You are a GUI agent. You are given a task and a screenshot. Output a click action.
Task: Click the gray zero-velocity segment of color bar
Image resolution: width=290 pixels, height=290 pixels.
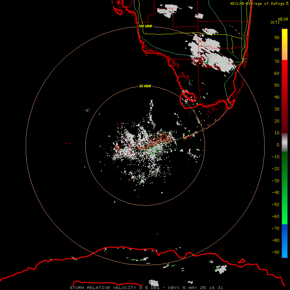pyautogui.click(x=285, y=143)
